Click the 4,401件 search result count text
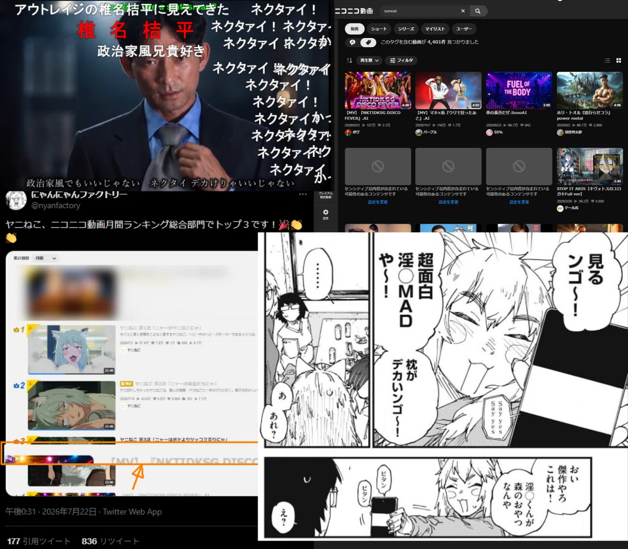The height and width of the screenshot is (549, 628). click(x=436, y=42)
